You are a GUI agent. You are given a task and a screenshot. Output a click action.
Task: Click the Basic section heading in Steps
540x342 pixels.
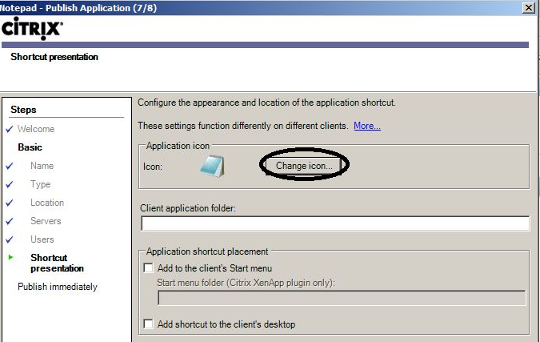(x=30, y=147)
